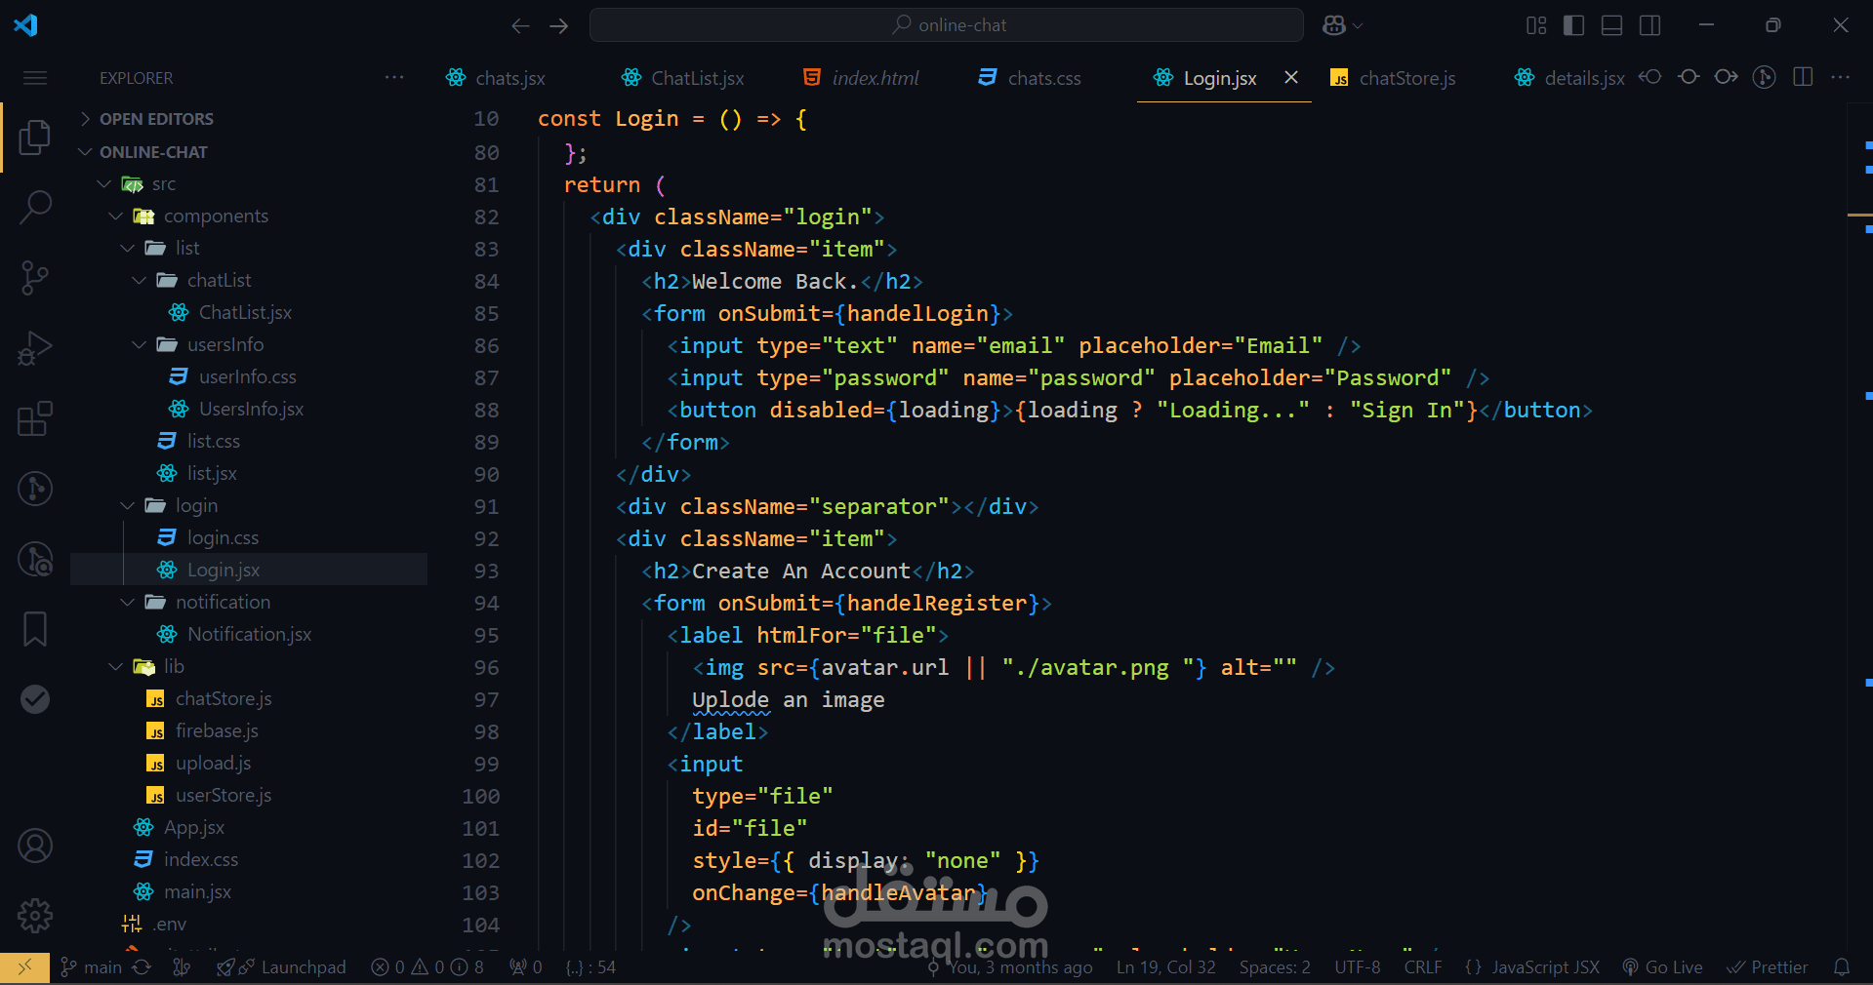Collapse the notification folder

(x=222, y=603)
